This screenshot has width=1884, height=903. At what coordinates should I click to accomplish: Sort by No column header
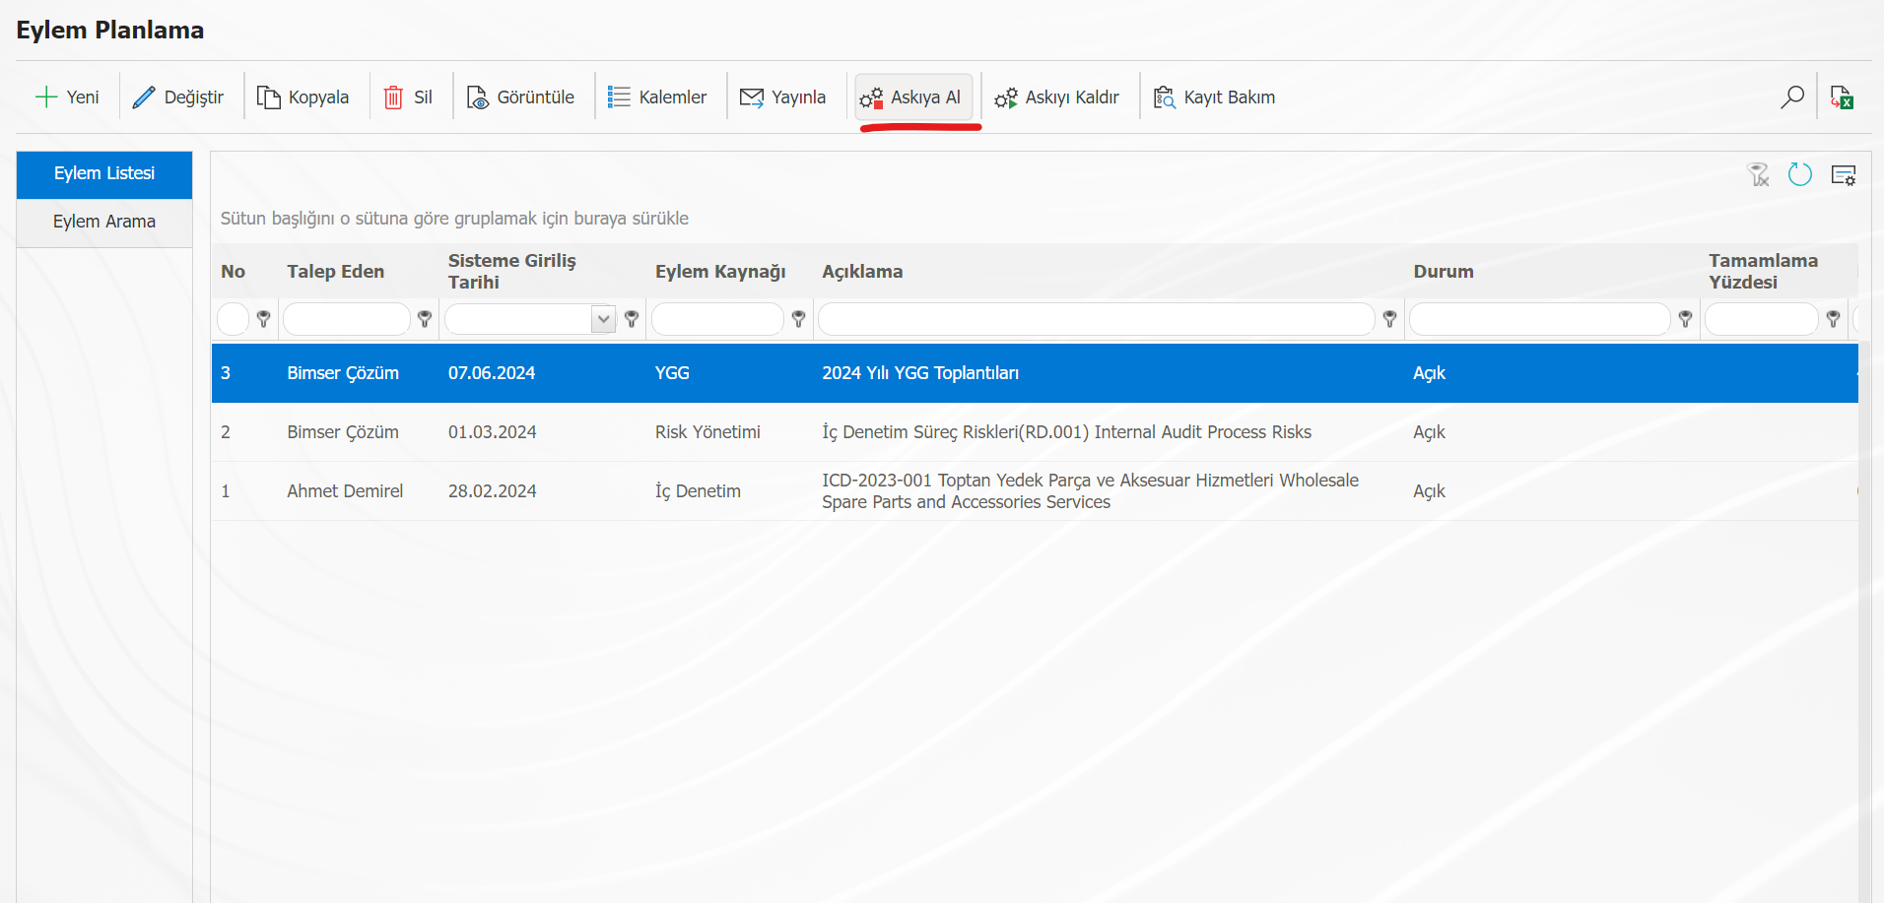pos(233,272)
